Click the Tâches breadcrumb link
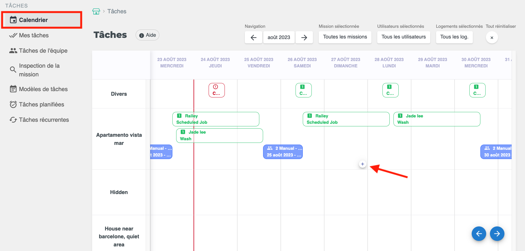The image size is (525, 251). pyautogui.click(x=117, y=11)
